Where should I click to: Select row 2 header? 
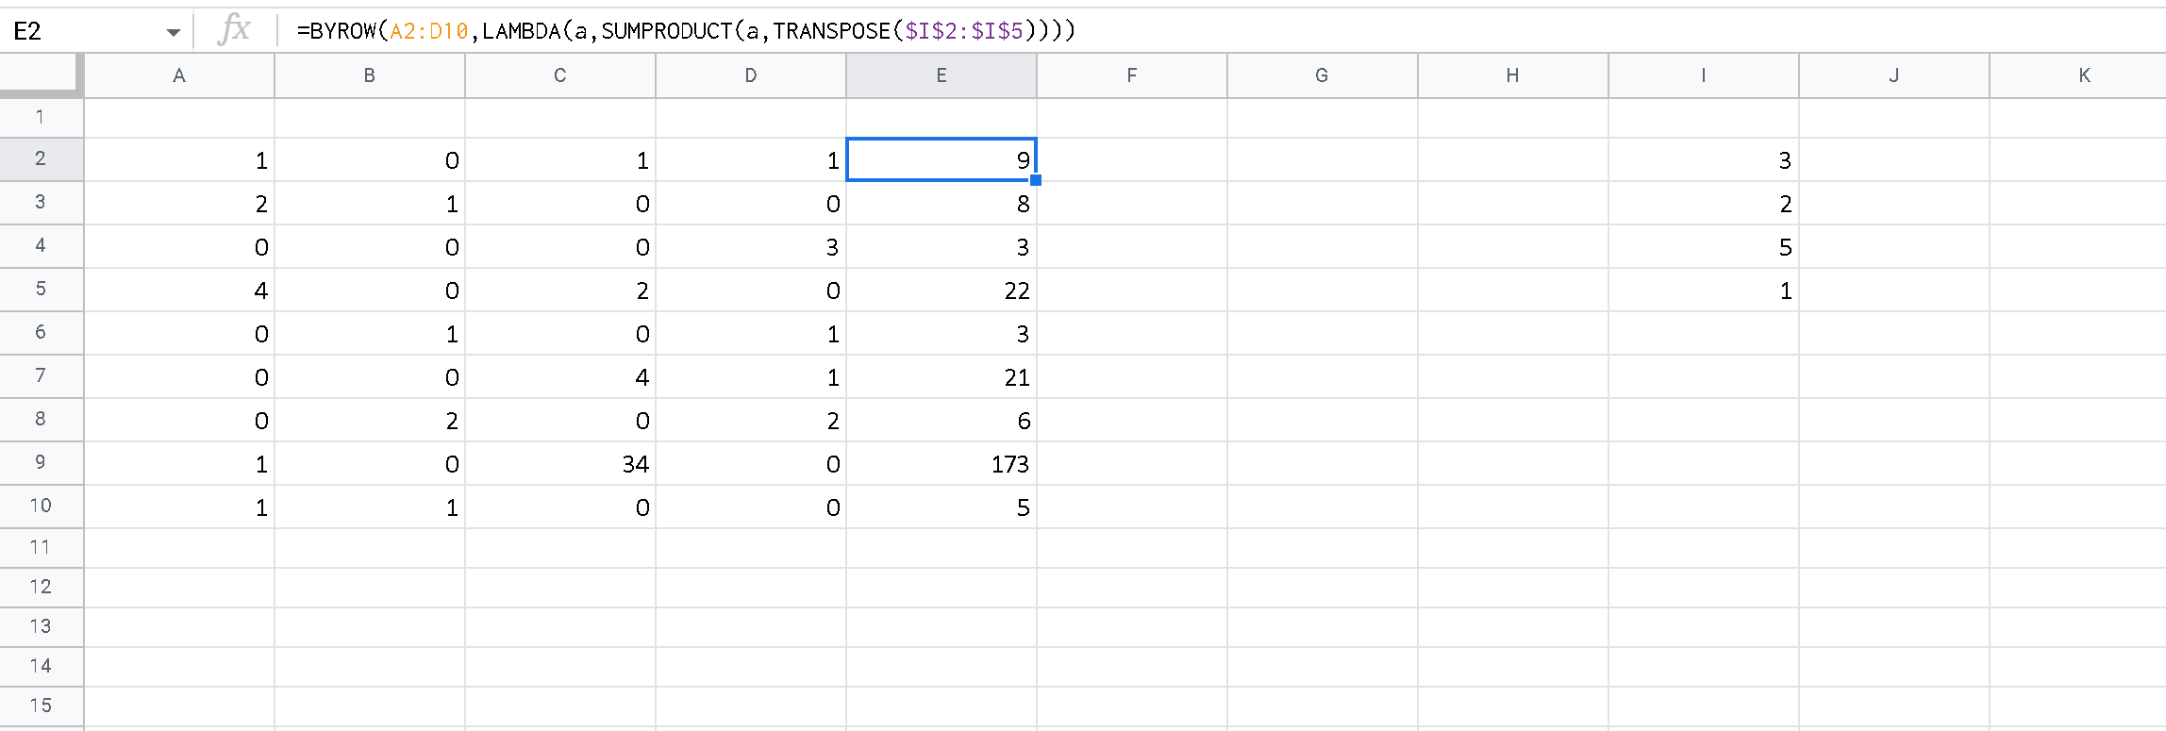tap(42, 159)
